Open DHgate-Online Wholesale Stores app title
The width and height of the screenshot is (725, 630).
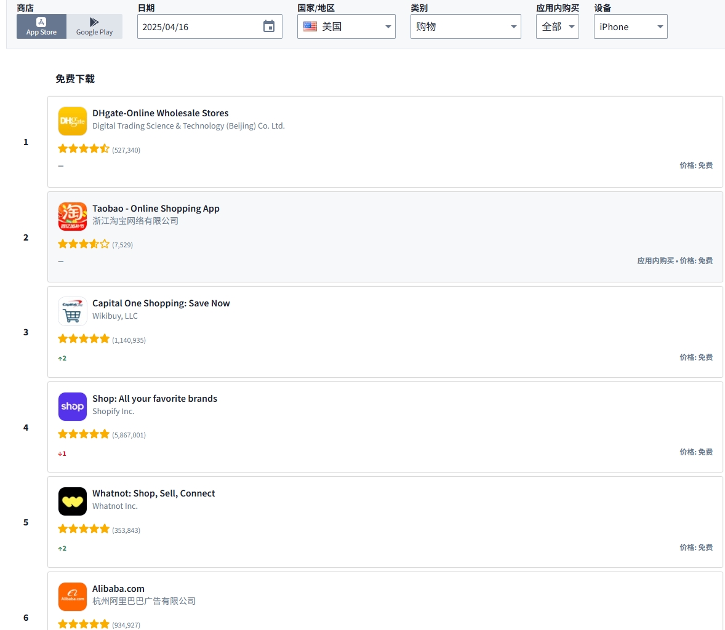(x=161, y=113)
